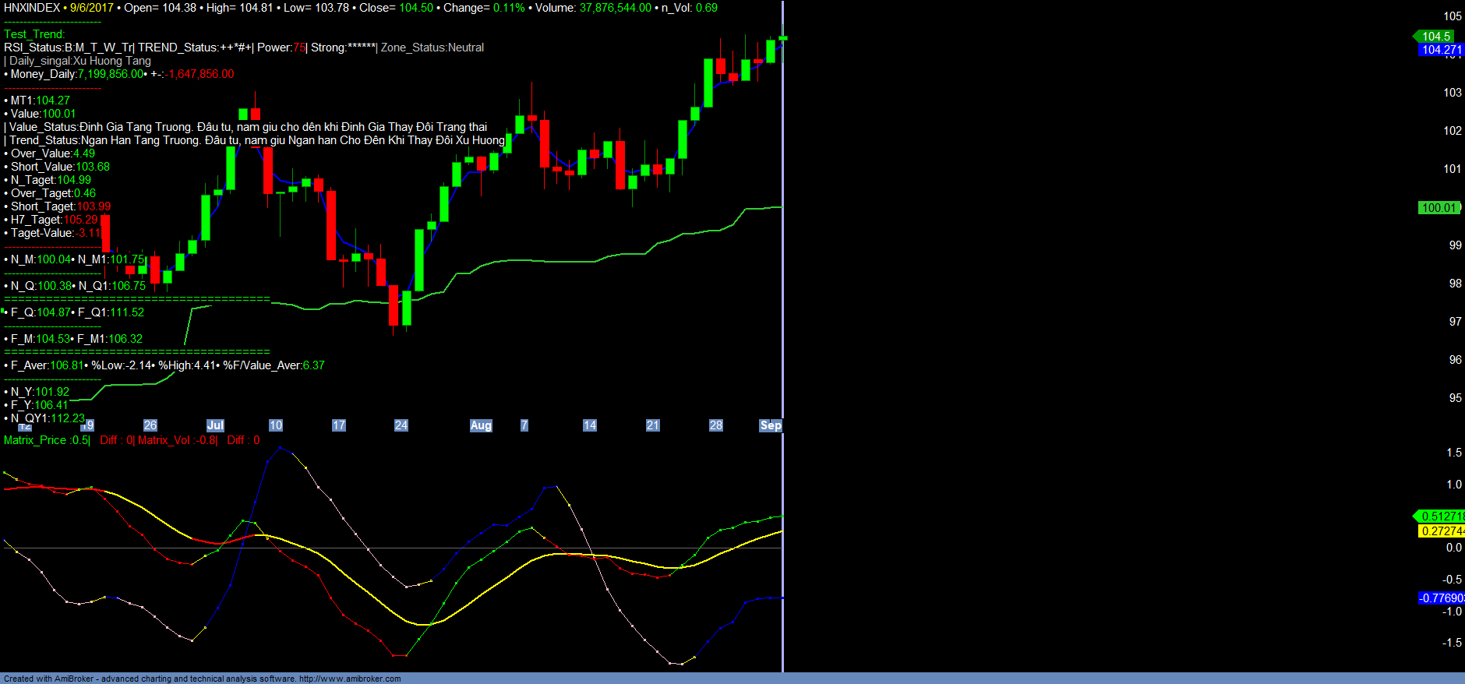Click the green 104.5 price tag
Screen dimensions: 1465x684
1435,37
